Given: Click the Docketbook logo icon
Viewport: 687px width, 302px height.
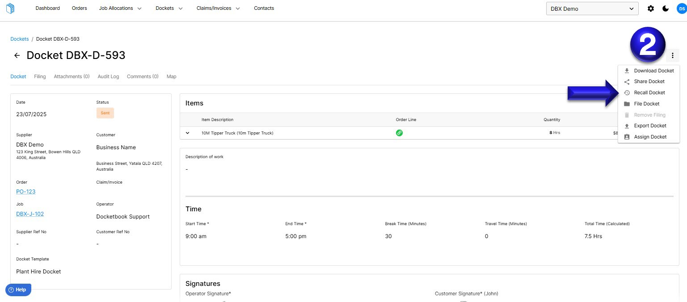Looking at the screenshot, I should coord(10,8).
